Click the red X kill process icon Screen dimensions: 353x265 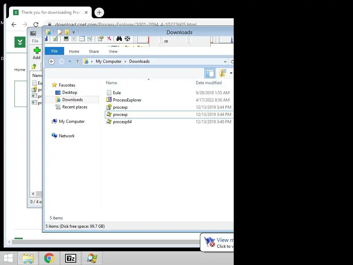pos(109,39)
